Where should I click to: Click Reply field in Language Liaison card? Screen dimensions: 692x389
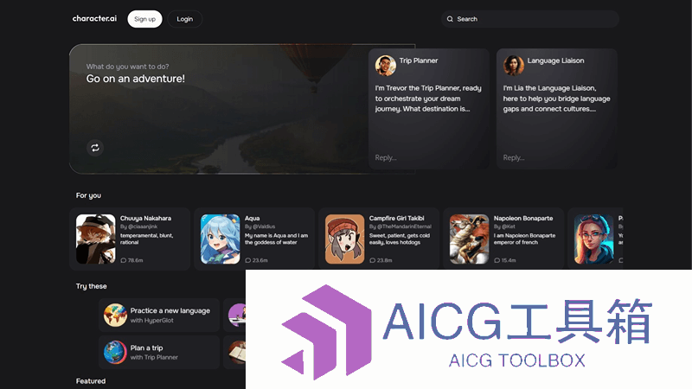click(x=514, y=157)
